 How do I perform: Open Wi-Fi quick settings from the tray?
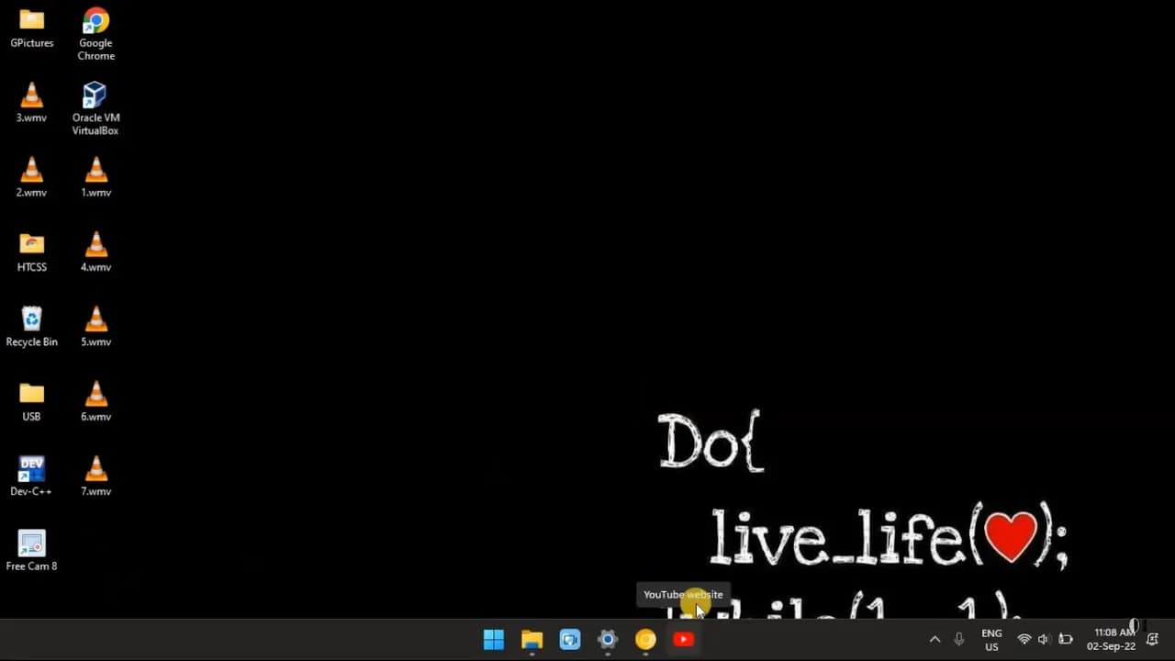tap(1024, 639)
